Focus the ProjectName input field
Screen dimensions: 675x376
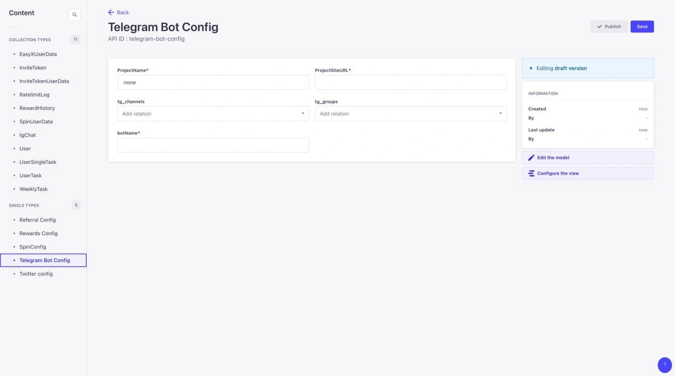tap(213, 82)
